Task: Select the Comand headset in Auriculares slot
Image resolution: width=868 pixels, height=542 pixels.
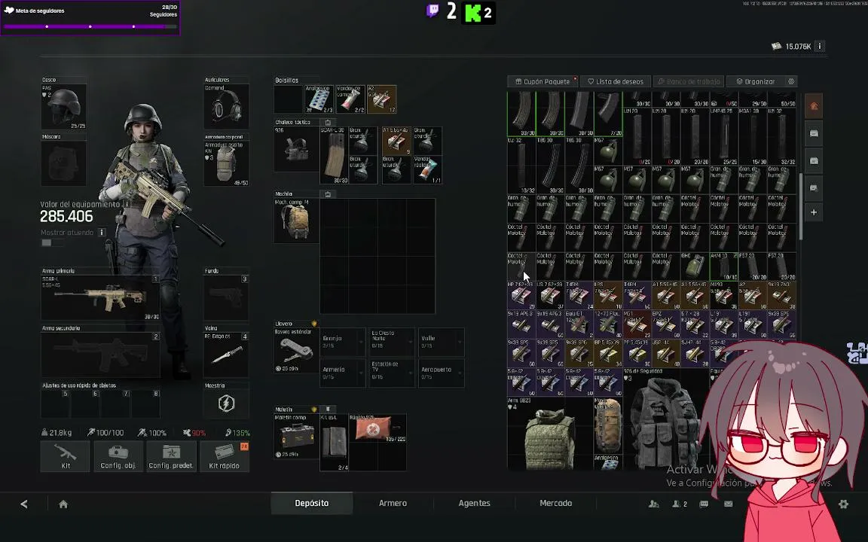Action: 226,107
